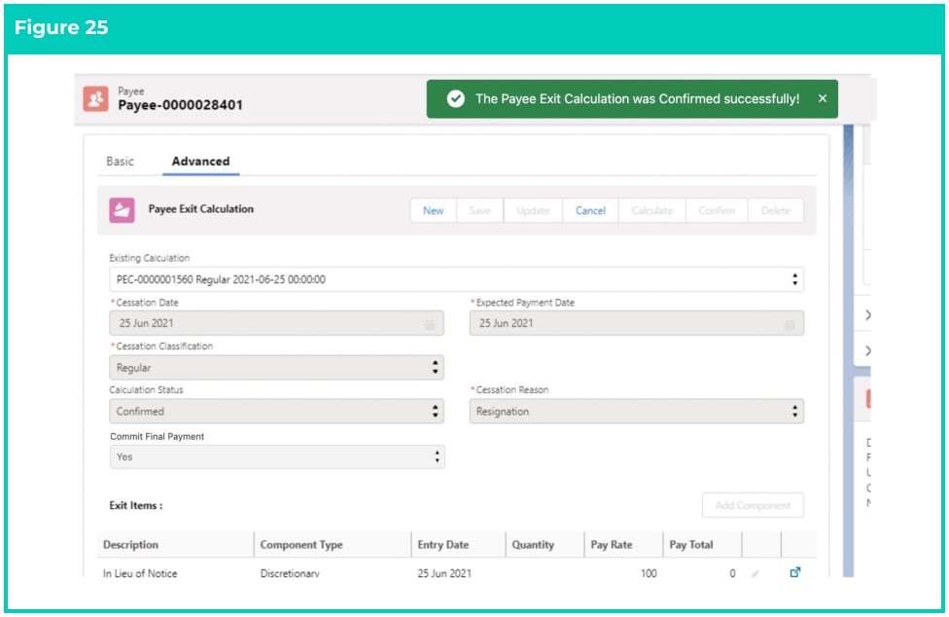Viewport: 949px width, 617px height.
Task: Click the New button
Action: click(x=434, y=211)
